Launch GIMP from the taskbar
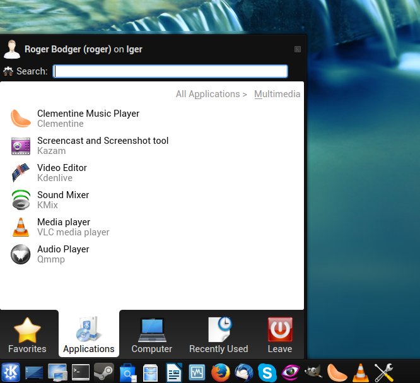Viewport: 420px width, 383px height. [x=313, y=372]
